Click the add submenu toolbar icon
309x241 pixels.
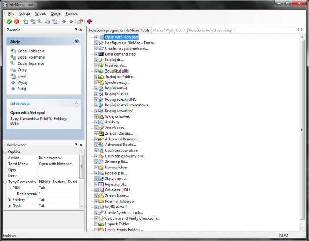pyautogui.click(x=33, y=21)
